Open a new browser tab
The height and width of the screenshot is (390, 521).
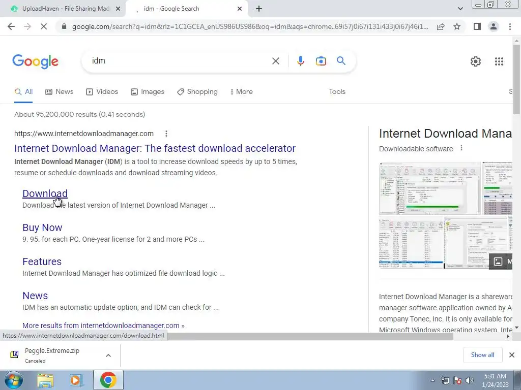pos(259,9)
